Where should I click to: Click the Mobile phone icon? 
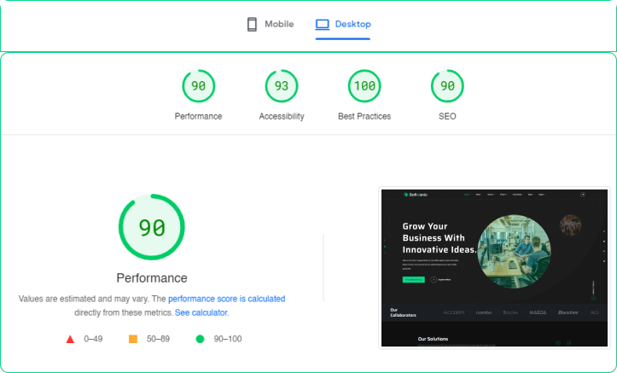tap(252, 25)
